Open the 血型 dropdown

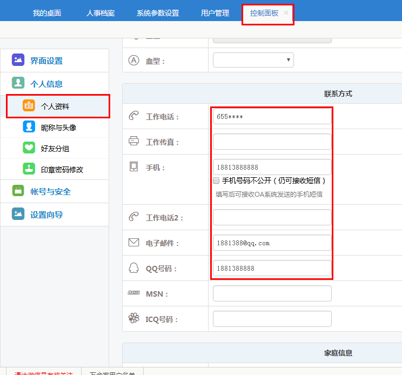(253, 60)
